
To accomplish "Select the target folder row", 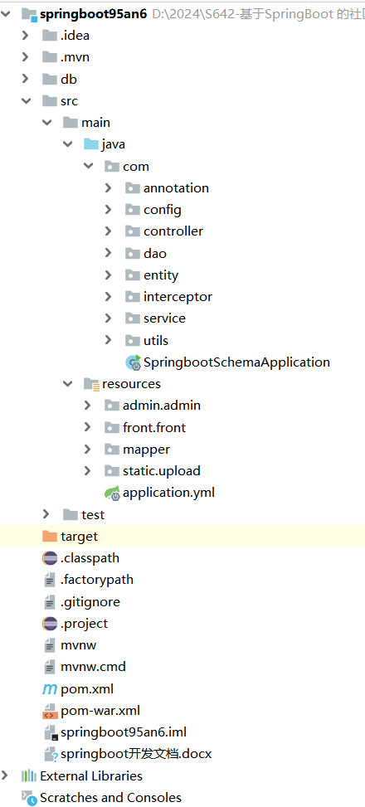I will (182, 537).
